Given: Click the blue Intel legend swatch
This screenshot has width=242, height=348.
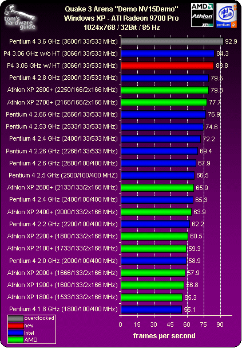Looking at the screenshot, I should (x=15, y=332).
